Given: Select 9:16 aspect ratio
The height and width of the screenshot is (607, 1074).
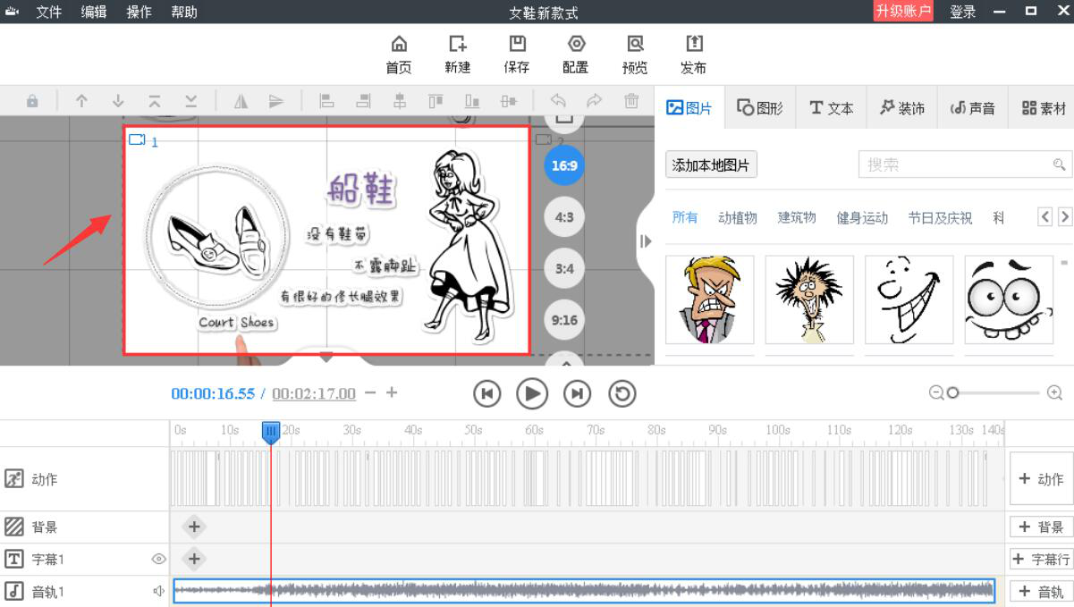Looking at the screenshot, I should 564,320.
